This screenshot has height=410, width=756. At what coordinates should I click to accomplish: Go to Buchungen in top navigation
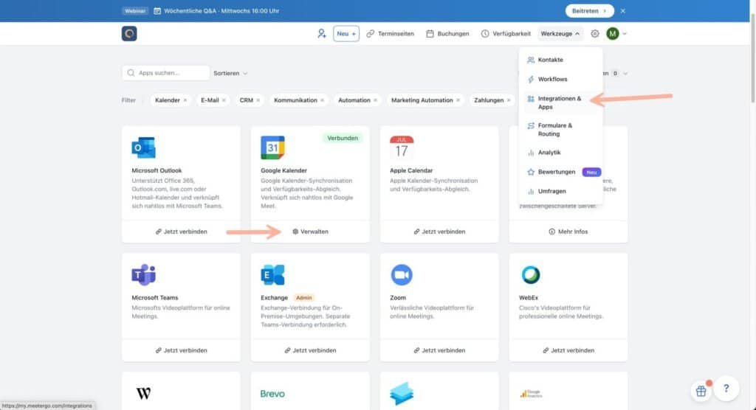click(447, 34)
